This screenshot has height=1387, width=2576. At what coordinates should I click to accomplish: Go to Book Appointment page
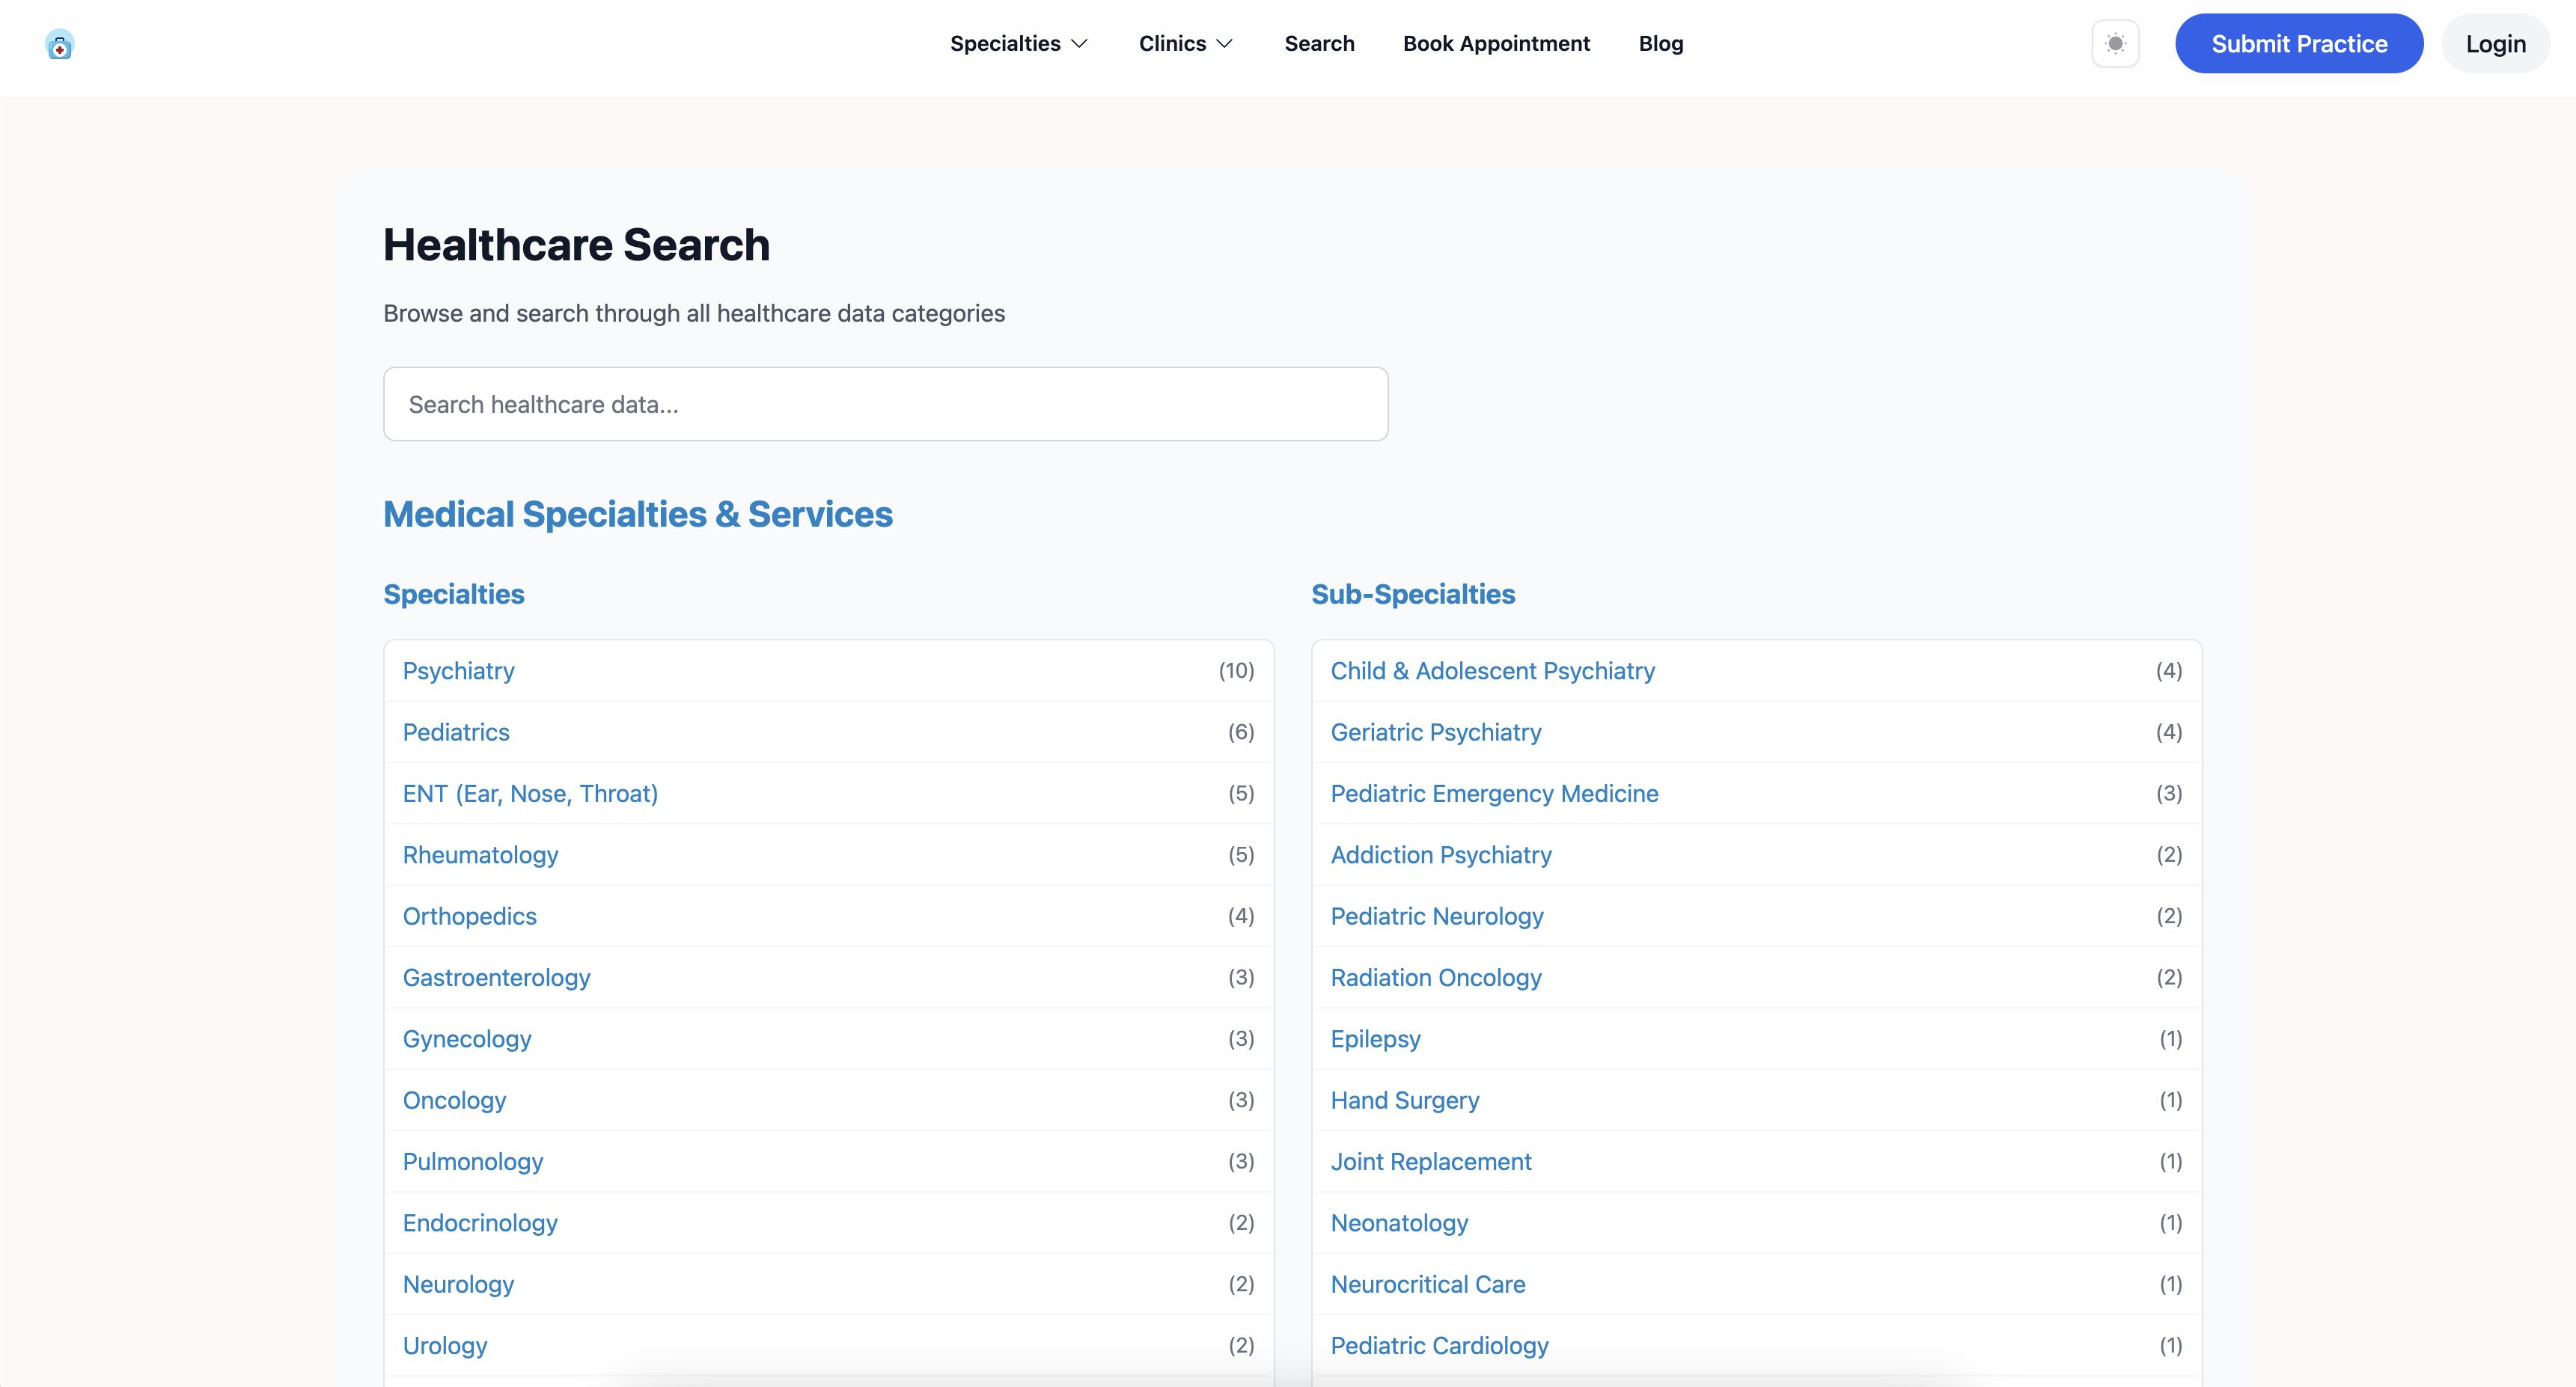click(1496, 44)
